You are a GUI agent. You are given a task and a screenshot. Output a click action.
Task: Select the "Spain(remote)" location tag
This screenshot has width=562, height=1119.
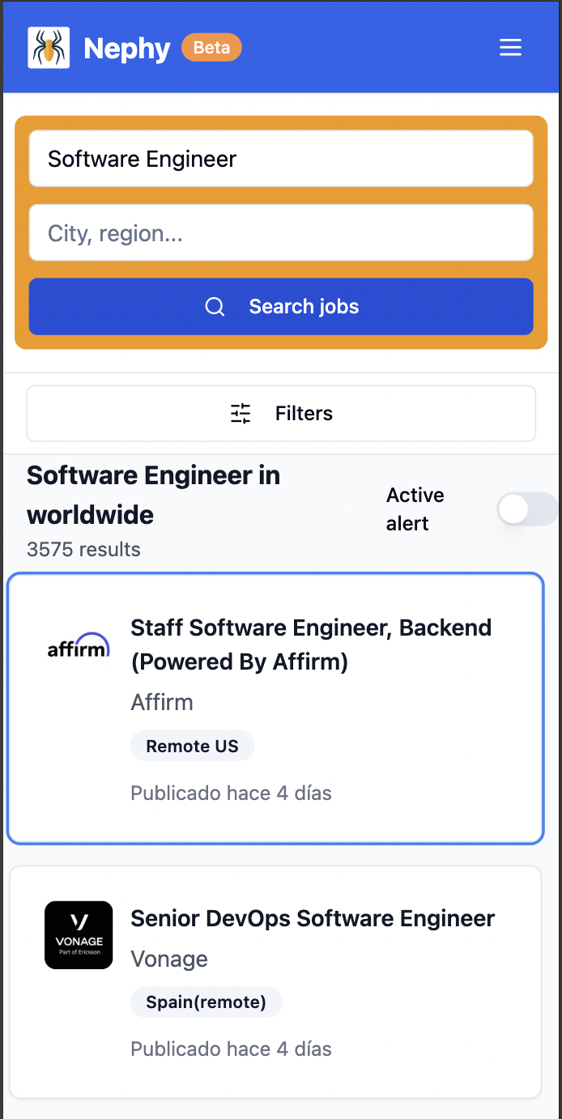206,1002
